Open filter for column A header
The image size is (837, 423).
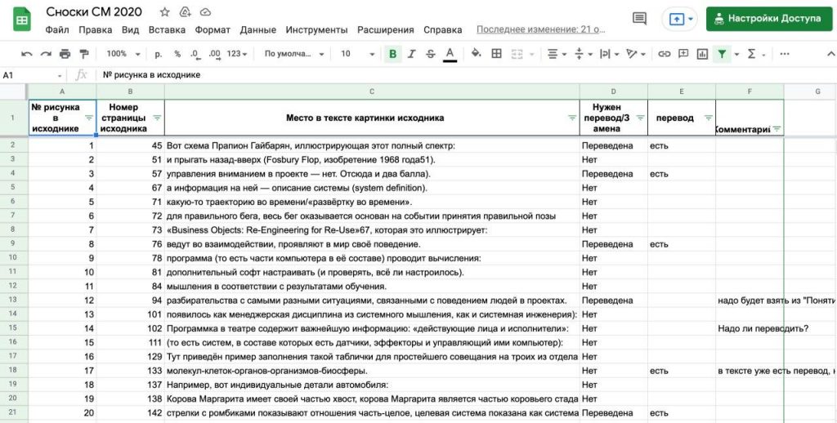coord(89,118)
